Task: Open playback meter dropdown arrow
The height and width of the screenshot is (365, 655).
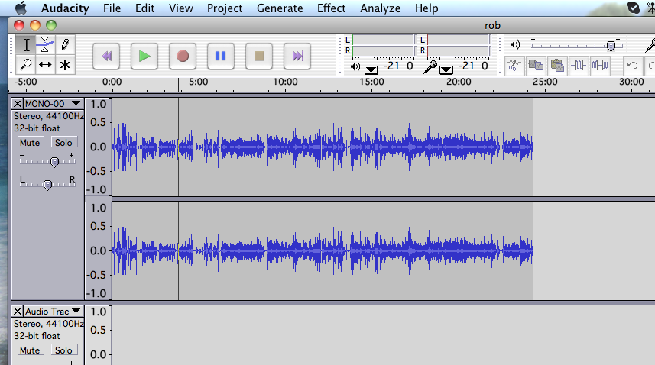Action: 371,69
